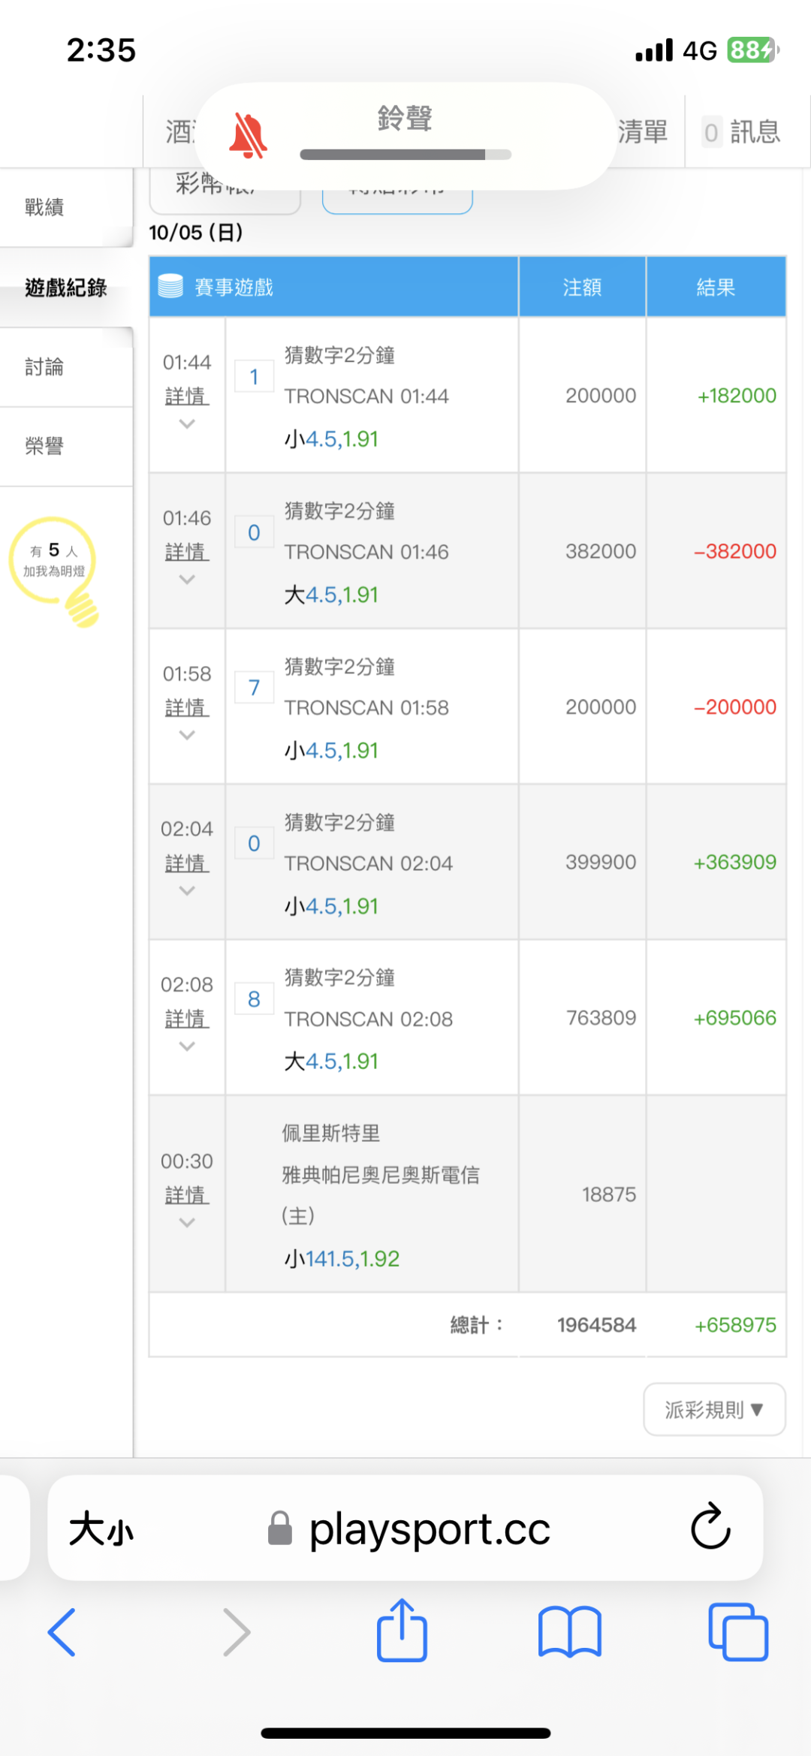Expand details chevron for 02:04 bet

click(187, 891)
